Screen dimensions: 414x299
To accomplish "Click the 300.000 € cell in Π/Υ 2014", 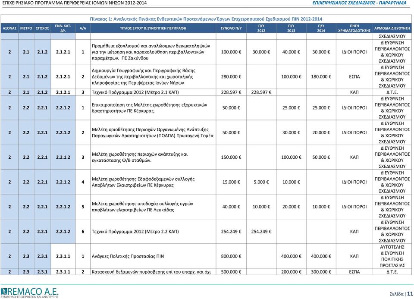I will click(x=321, y=272).
